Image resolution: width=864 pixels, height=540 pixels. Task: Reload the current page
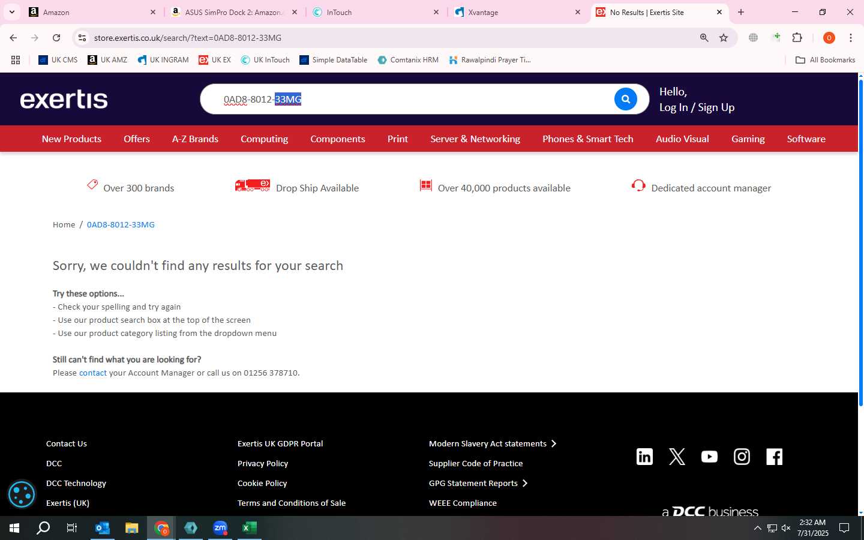pos(56,38)
